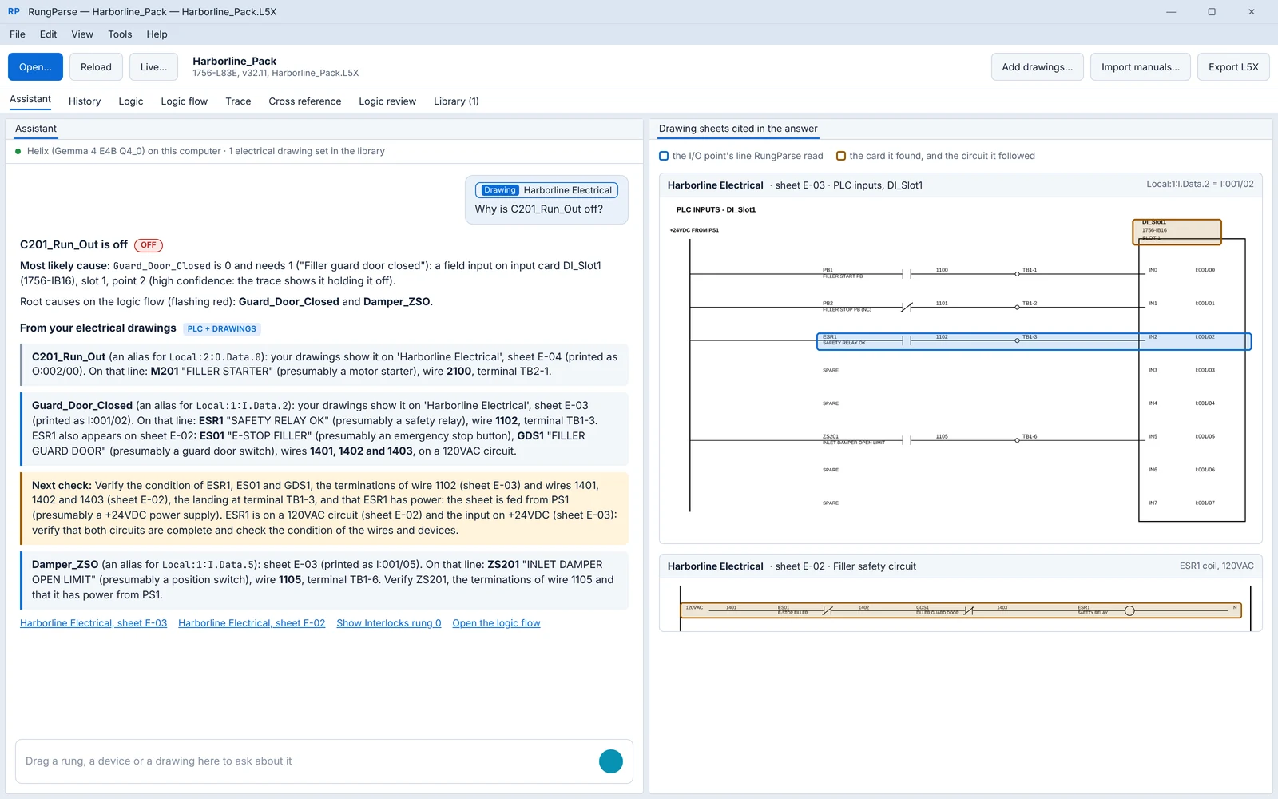Open the Tools menu

coord(120,34)
